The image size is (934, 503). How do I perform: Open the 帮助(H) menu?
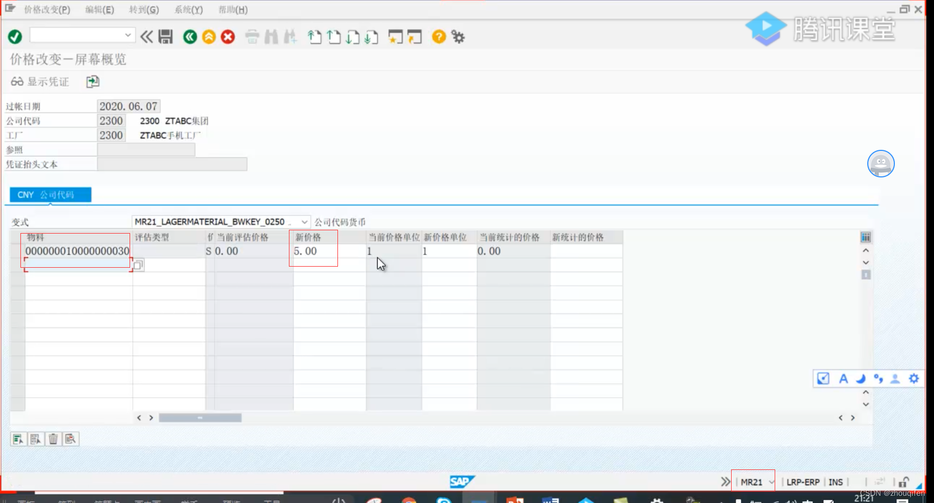tap(233, 10)
